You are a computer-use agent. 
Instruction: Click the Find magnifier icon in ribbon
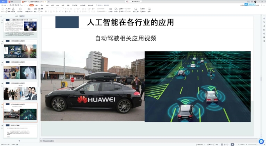tap(141, 9)
